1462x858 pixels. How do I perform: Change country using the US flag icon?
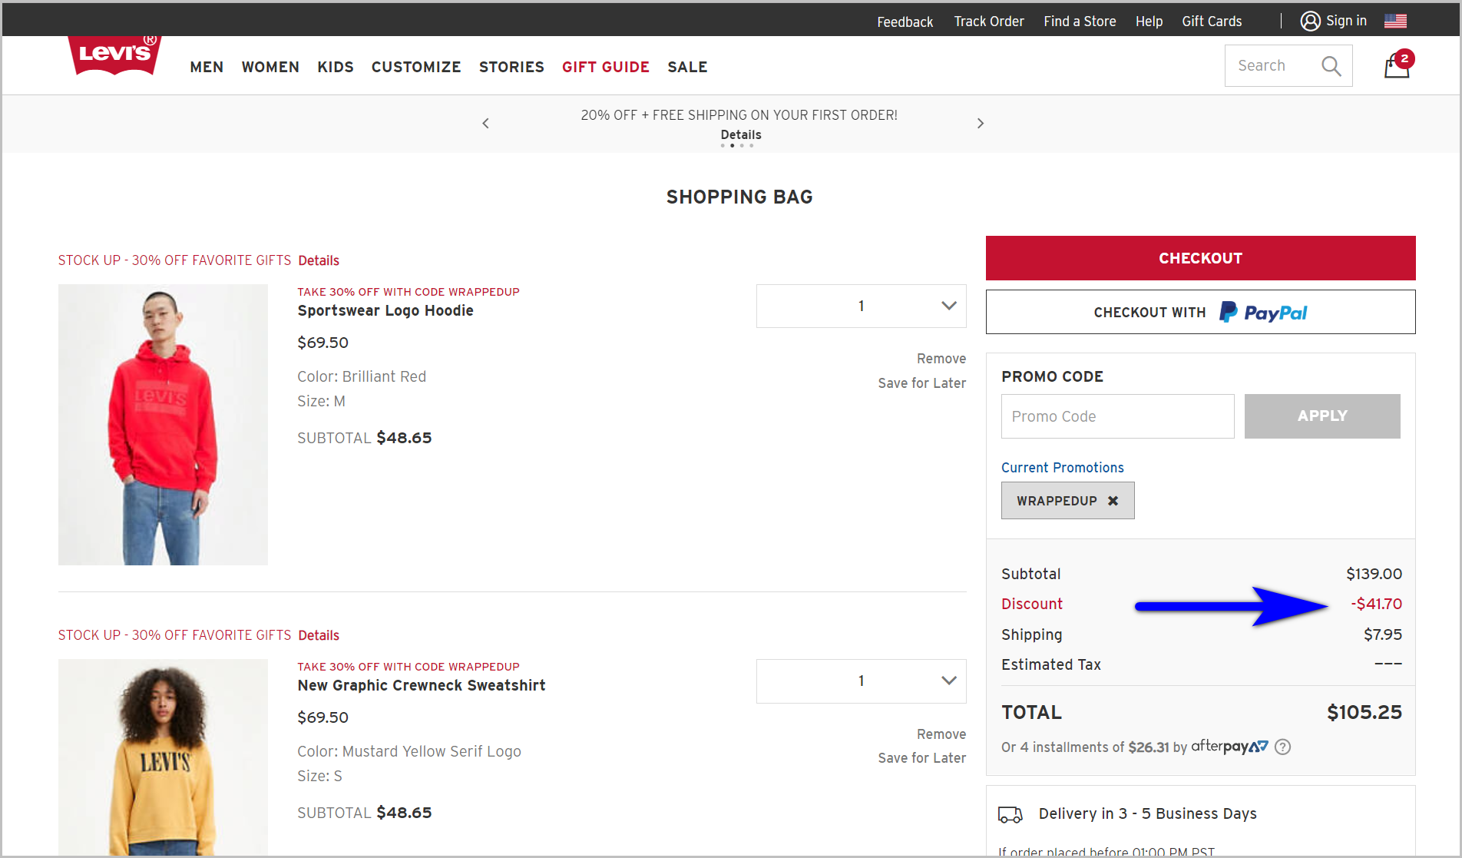tap(1395, 21)
